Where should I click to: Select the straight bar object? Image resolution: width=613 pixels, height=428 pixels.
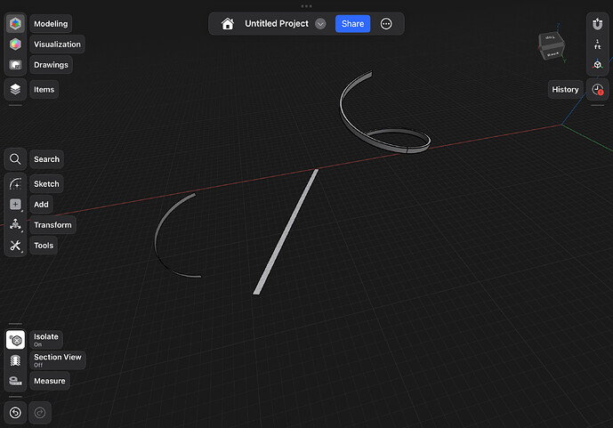click(x=286, y=231)
